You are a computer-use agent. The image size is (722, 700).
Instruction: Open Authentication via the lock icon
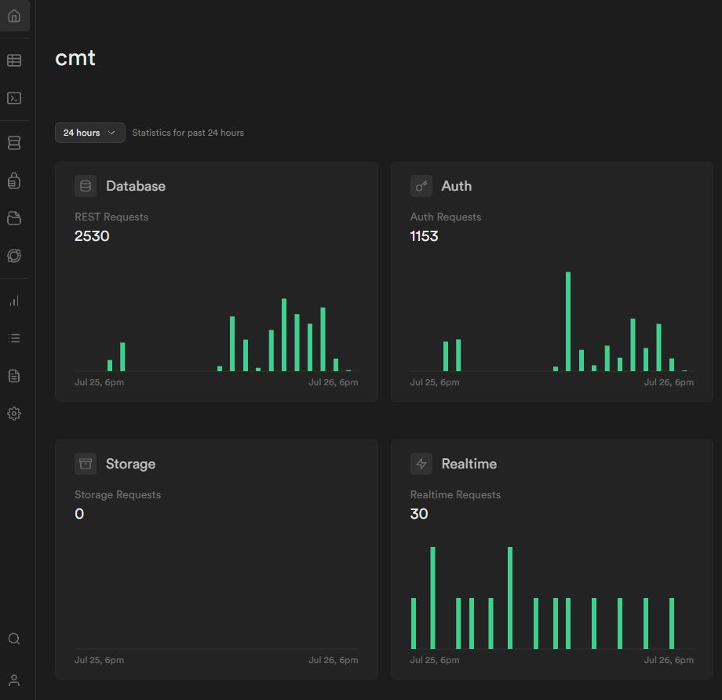(x=14, y=180)
